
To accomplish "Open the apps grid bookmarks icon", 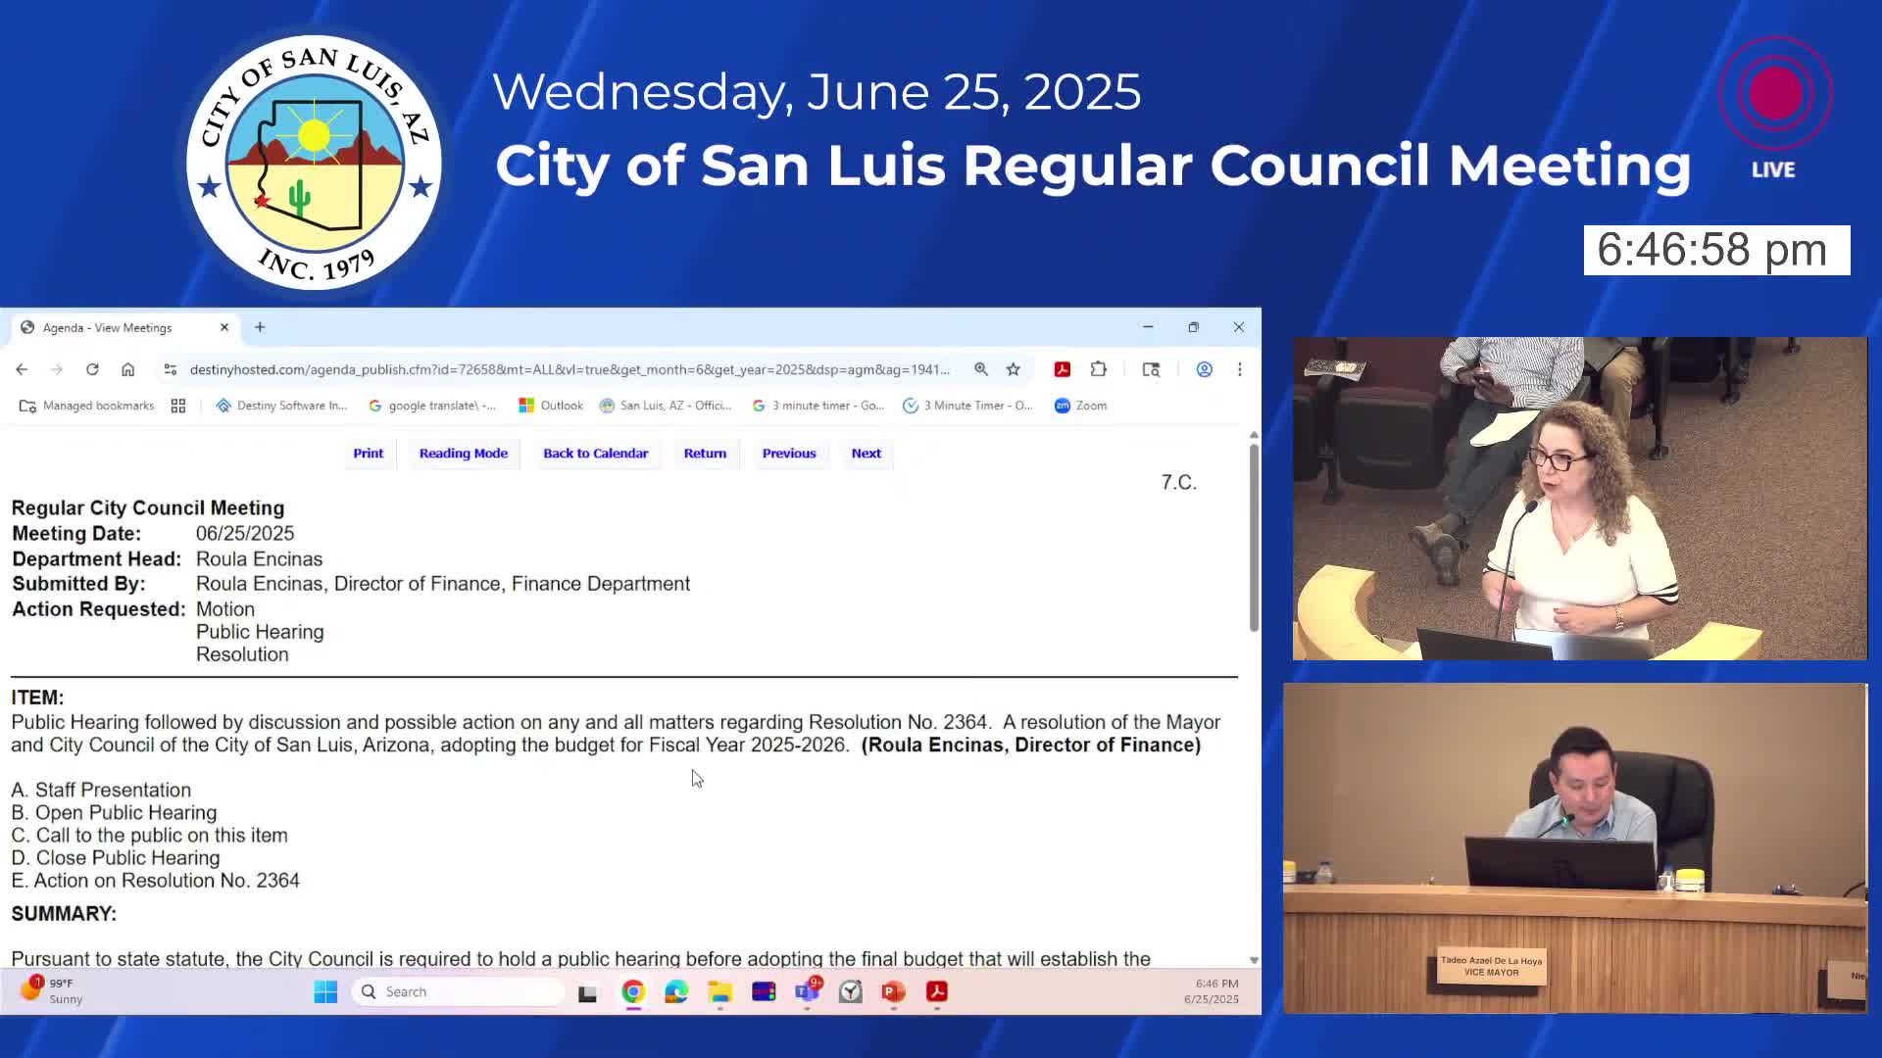I will click(178, 406).
